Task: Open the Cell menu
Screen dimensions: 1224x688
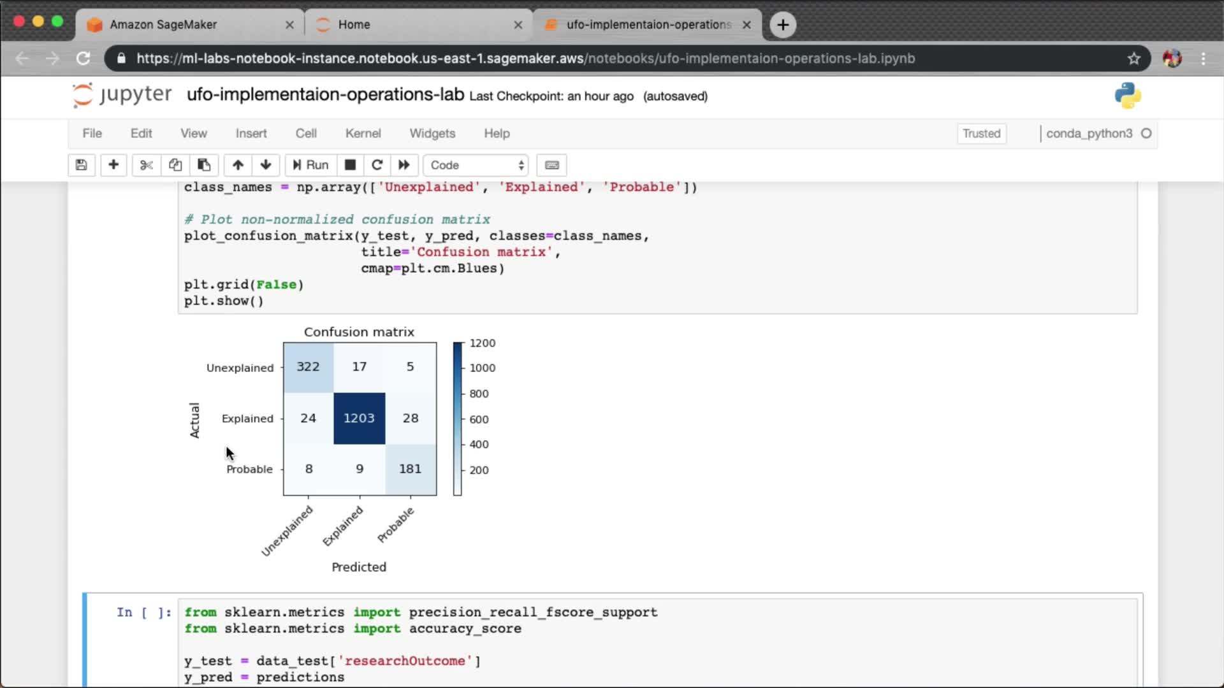Action: pyautogui.click(x=306, y=133)
